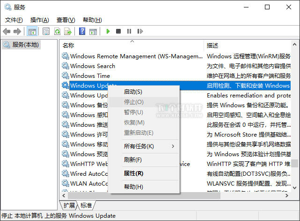
Task: Click description starting 'WLANSVC 服务提供配置'
Action: pyautogui.click(x=249, y=183)
